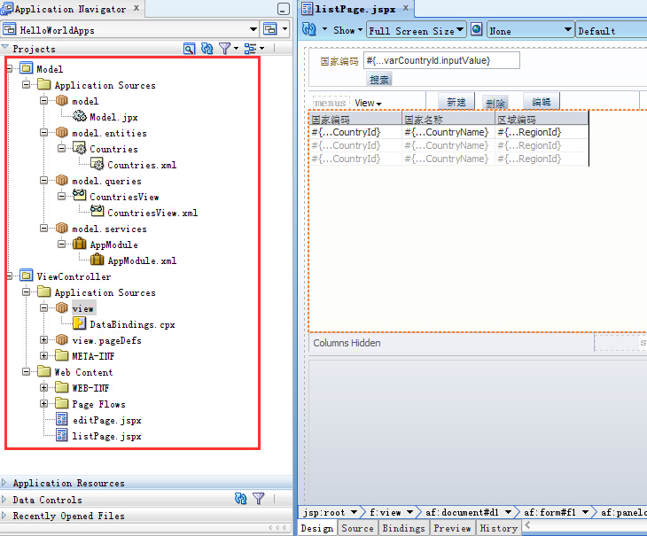
Task: Expand the Application Resources section
Action: 4,482
